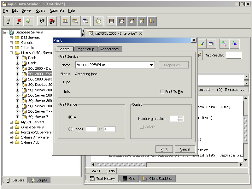The image size is (252, 189).
Task: Expand the Danh1 server node
Action: tap(18, 63)
